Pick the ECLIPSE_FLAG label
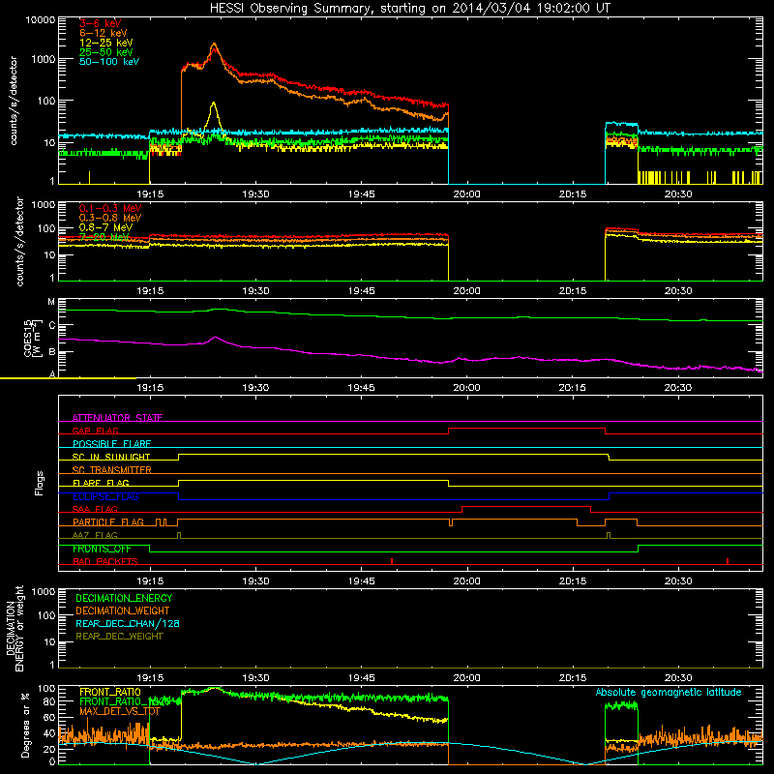This screenshot has width=774, height=774. (x=105, y=496)
